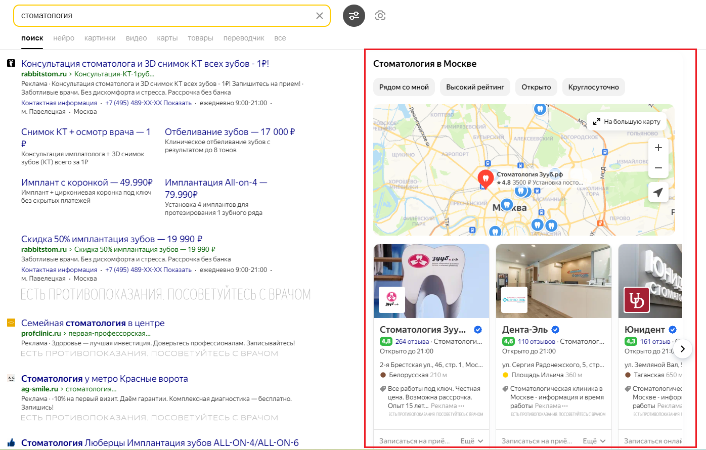Open «Семейная стоматология в центре» result

93,323
